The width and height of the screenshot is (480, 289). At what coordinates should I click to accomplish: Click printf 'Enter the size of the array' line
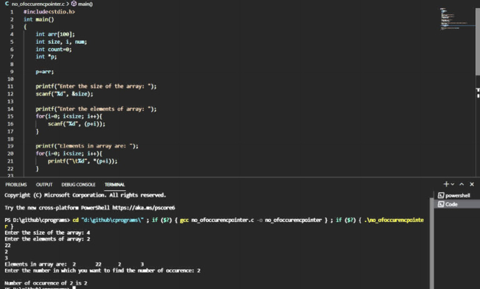pyautogui.click(x=96, y=86)
